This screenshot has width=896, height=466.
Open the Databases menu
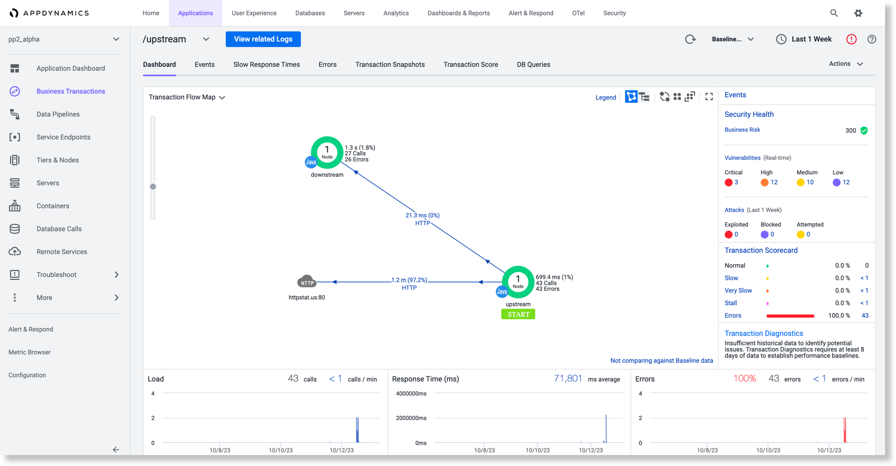click(x=310, y=13)
